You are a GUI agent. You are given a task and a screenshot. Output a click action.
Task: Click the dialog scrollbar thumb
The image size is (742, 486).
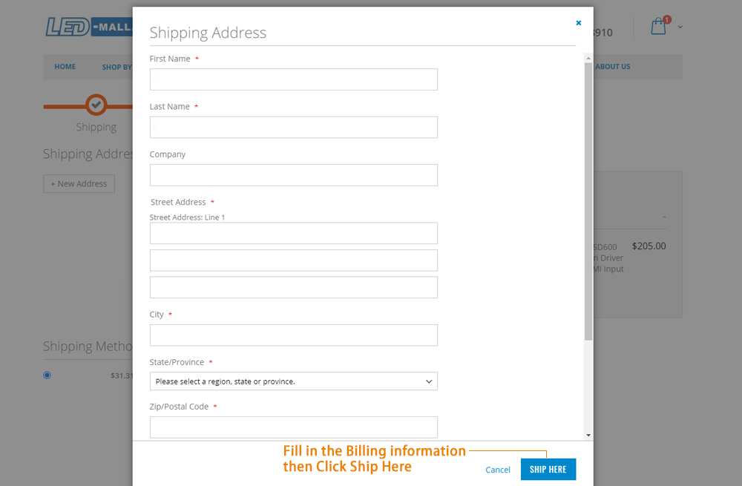[588, 201]
